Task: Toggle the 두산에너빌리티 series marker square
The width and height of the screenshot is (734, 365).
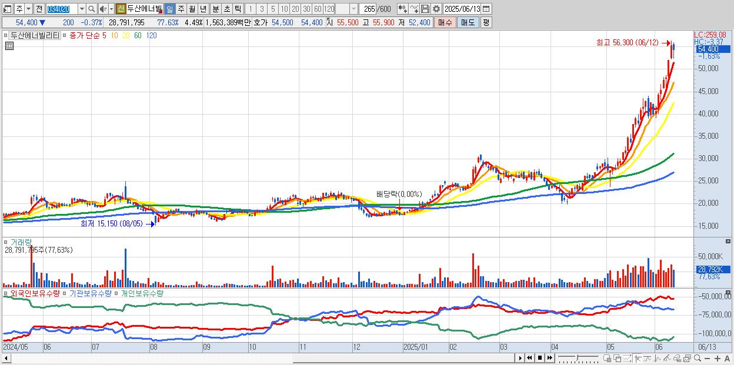Action: tap(6, 36)
